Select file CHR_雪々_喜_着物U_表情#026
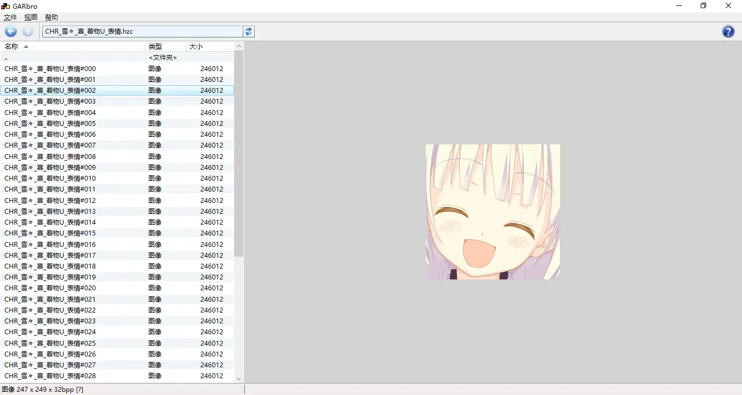This screenshot has height=395, width=742. click(x=117, y=354)
